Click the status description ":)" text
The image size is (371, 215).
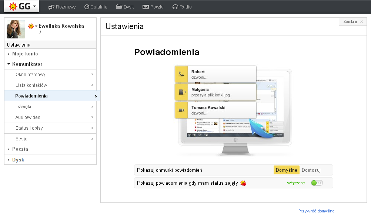coord(40,32)
